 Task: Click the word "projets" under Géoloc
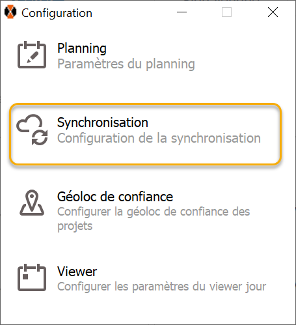[x=75, y=226]
